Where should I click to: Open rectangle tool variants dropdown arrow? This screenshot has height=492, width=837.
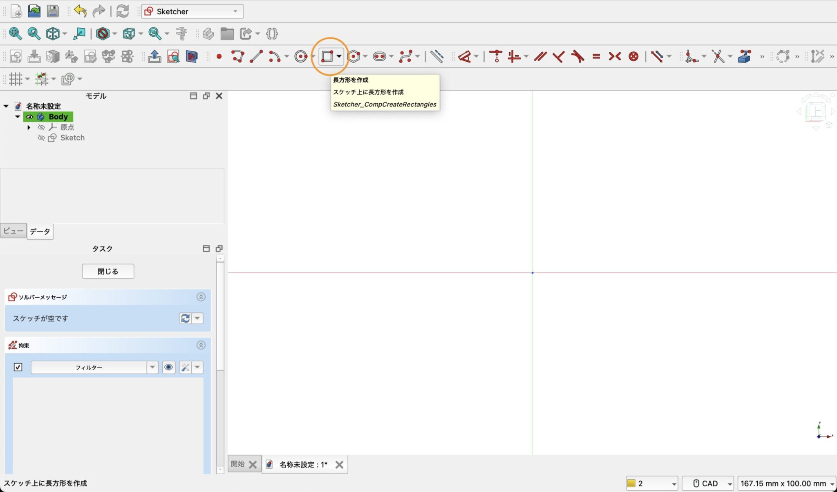[x=339, y=56]
